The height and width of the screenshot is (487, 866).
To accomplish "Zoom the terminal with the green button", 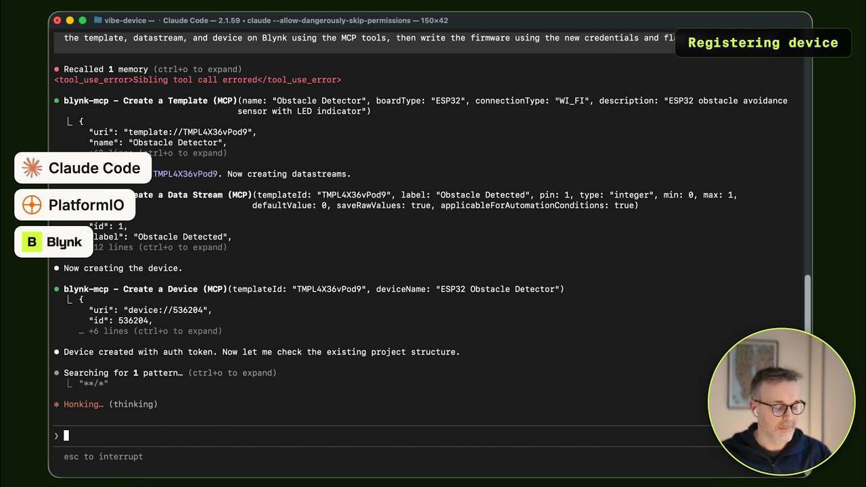I will (x=83, y=20).
